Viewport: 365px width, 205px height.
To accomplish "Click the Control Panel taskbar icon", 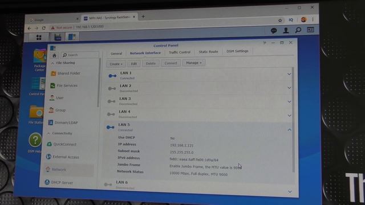I will (72, 37).
